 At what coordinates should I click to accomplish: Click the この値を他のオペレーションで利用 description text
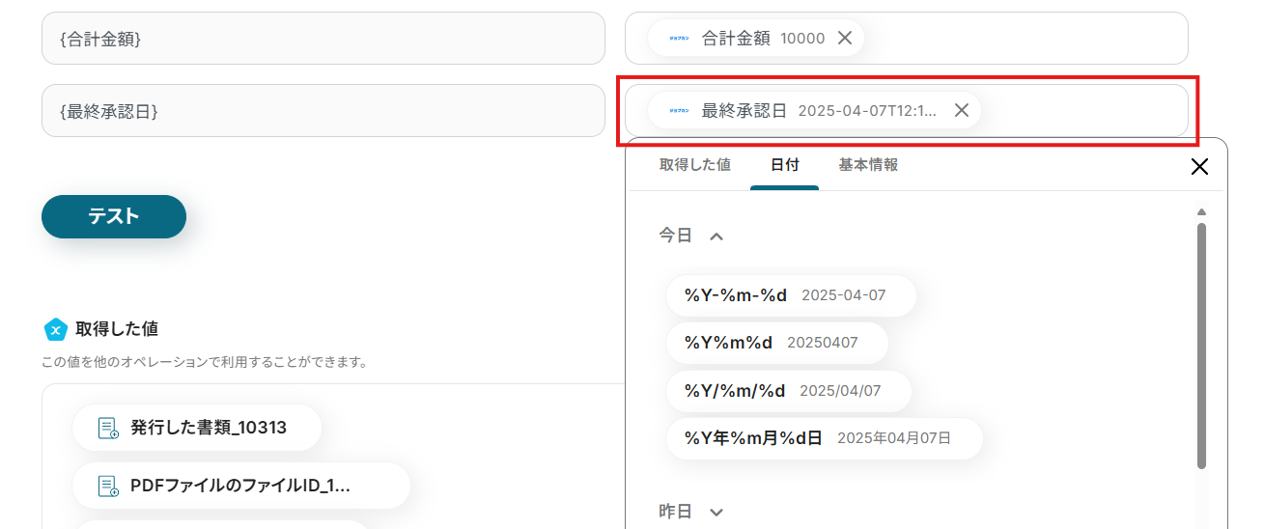205,363
